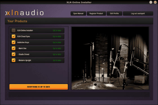Viewport: 158px width, 105px height.
Task: Toggle the Modern Upright checkbox
Action: coord(14,60)
